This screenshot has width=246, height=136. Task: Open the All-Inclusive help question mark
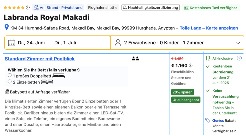(x=239, y=58)
